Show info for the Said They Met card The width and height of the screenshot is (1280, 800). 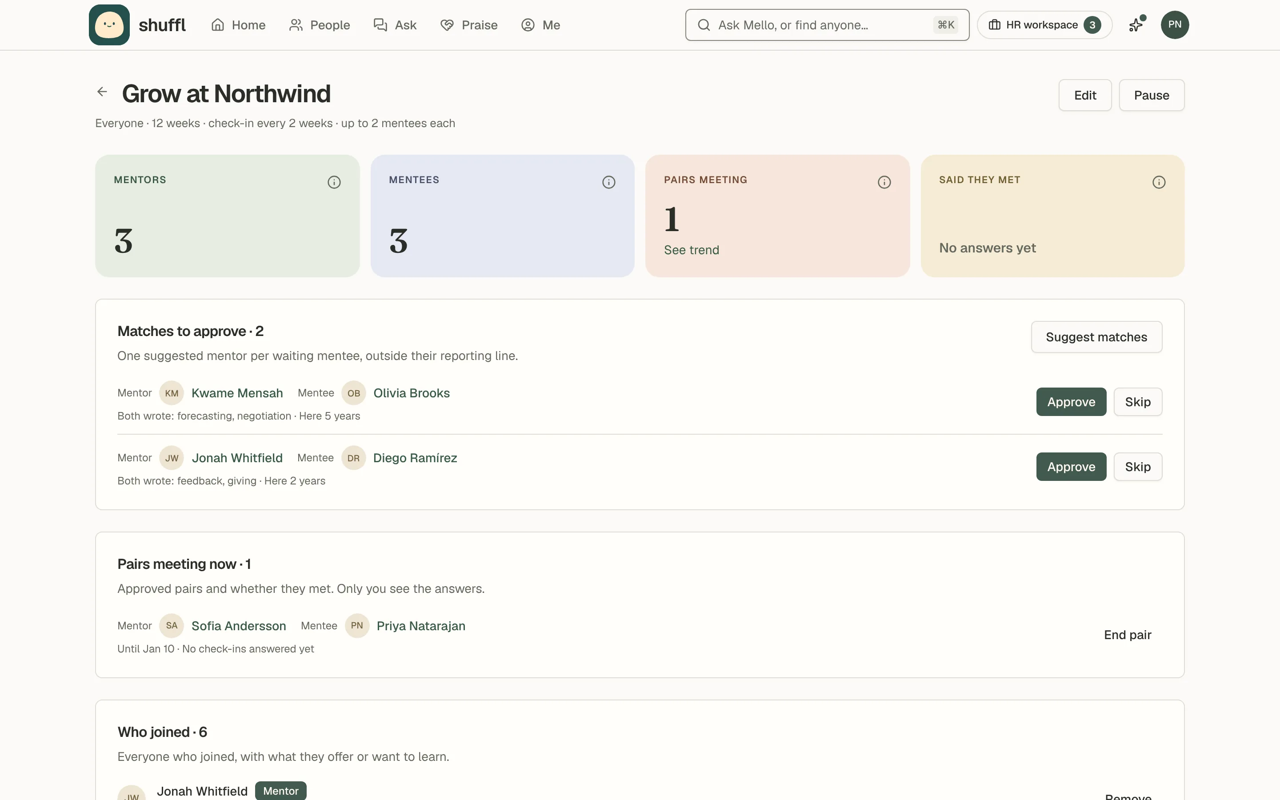(x=1159, y=183)
